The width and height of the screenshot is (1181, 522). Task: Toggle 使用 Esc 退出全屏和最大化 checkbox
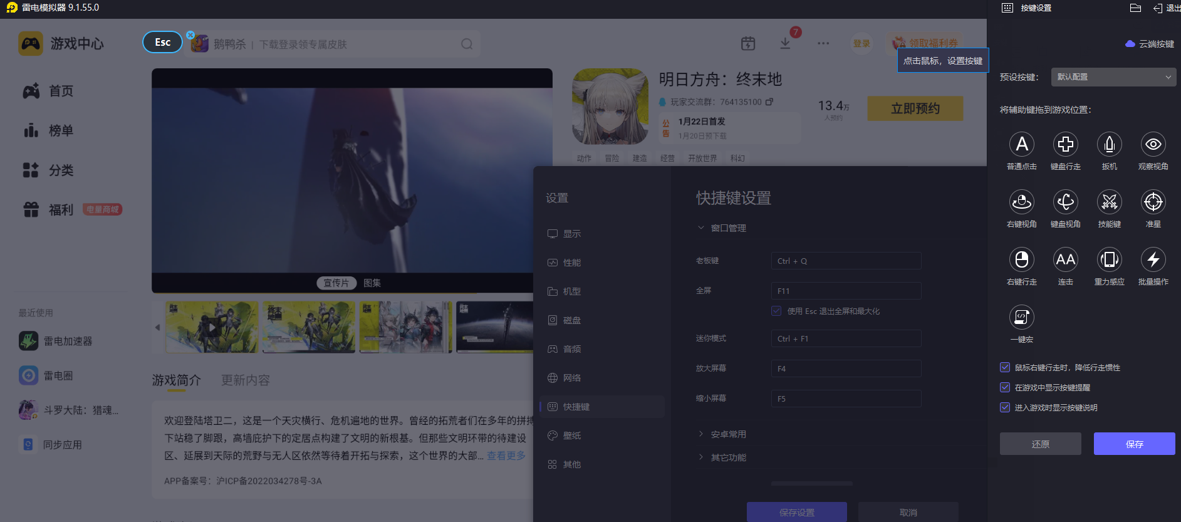776,311
